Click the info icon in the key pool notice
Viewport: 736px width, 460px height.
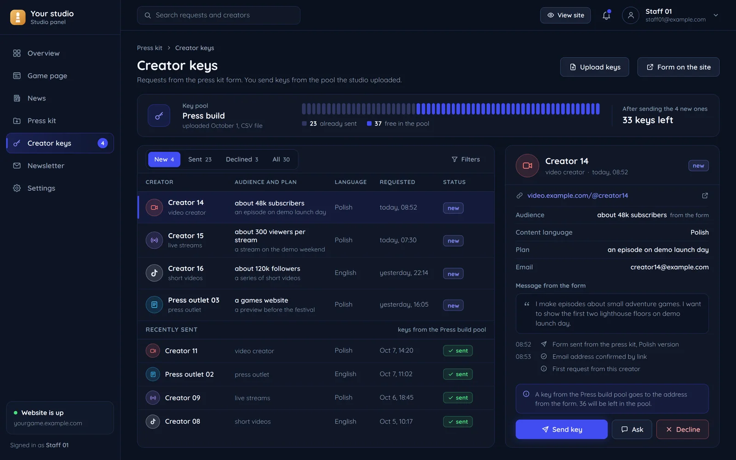click(x=526, y=394)
